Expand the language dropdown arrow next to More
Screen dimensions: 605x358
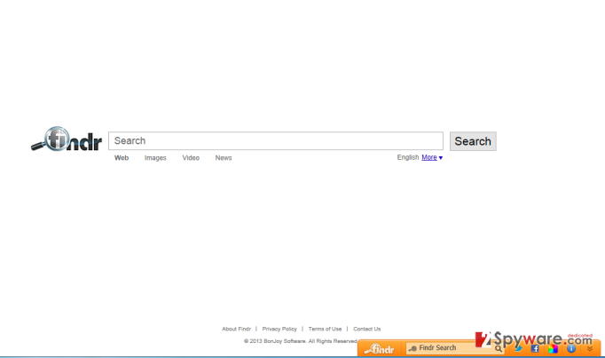pos(441,158)
